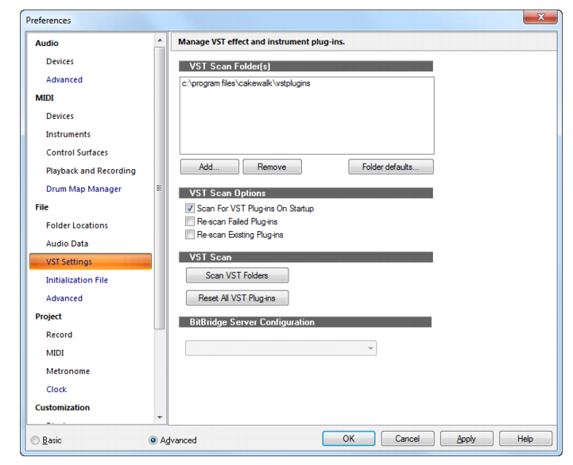Select Metronome under Project
The image size is (573, 465).
(68, 371)
